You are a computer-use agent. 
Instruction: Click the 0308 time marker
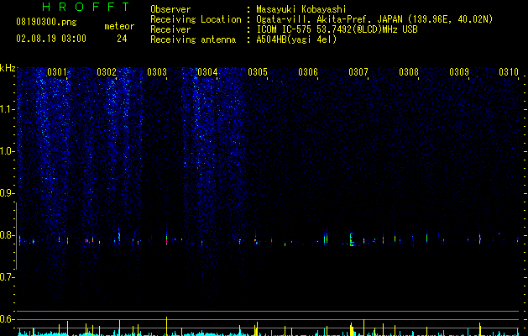click(x=409, y=72)
